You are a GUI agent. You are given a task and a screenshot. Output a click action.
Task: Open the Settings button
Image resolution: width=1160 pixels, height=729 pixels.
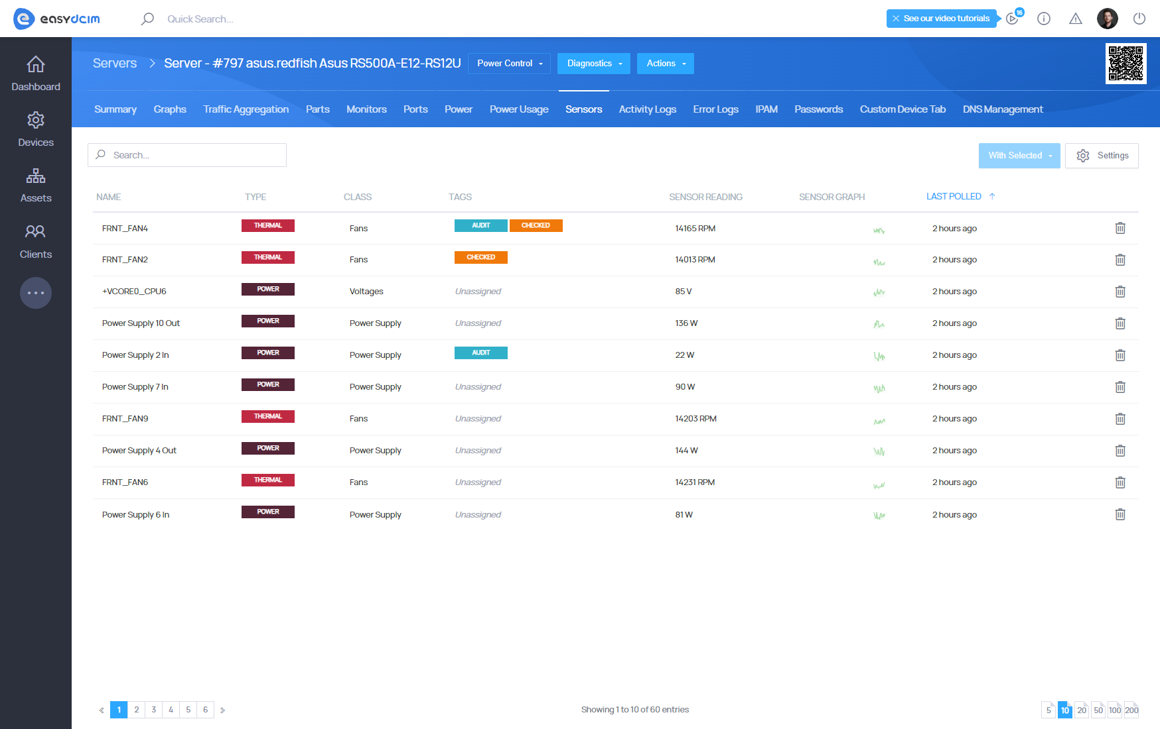point(1102,156)
